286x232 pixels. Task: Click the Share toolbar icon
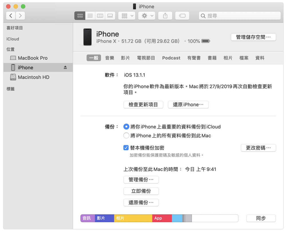pyautogui.click(x=165, y=16)
